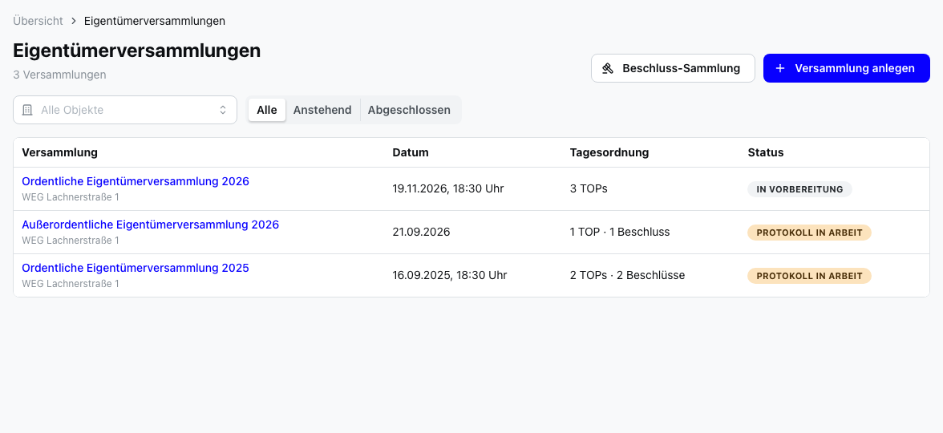Click the up-down chevron of Alle Objekte

[223, 110]
